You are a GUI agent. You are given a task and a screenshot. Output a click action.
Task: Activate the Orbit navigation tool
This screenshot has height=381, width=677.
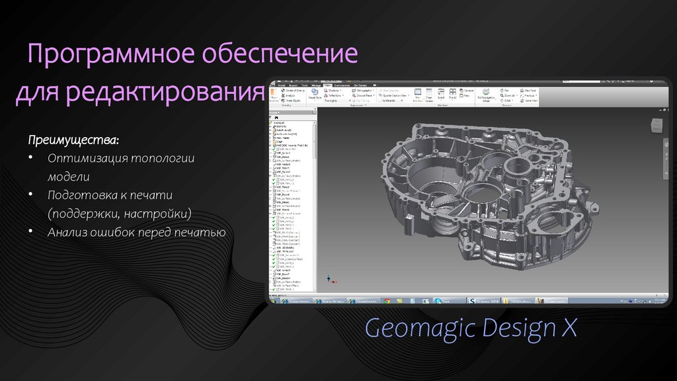click(x=505, y=100)
